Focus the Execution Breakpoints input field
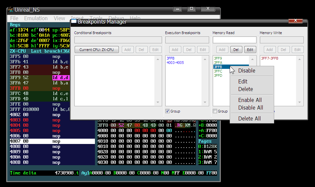The image size is (315, 187). pos(187,40)
